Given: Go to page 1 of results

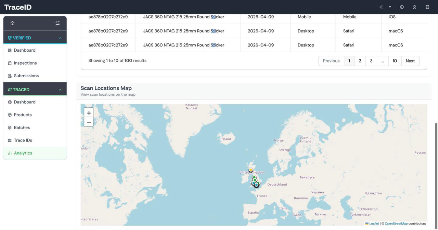Looking at the screenshot, I should tap(349, 61).
